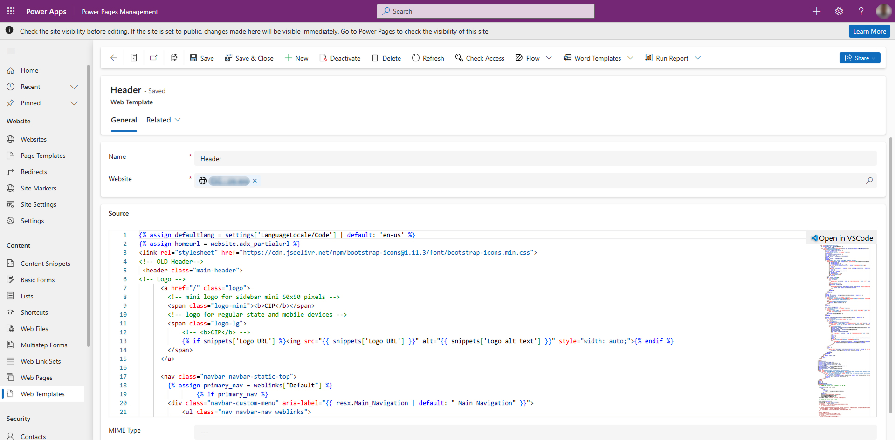Go back with the back arrow
This screenshot has height=440, width=895.
113,58
